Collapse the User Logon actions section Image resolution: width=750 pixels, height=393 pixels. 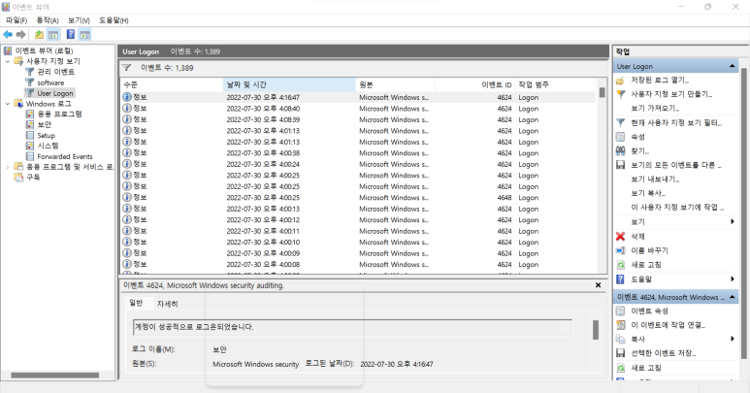(x=733, y=66)
